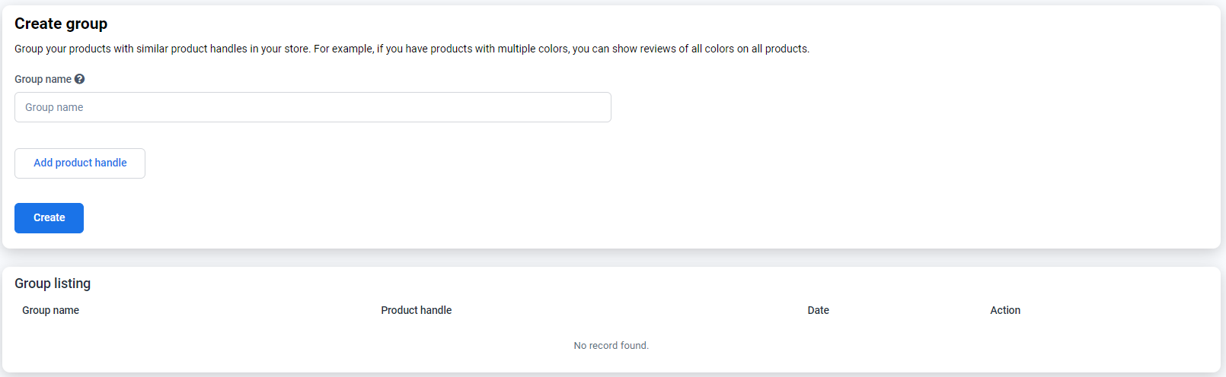Click the Date column header
The width and height of the screenshot is (1226, 377).
[818, 310]
